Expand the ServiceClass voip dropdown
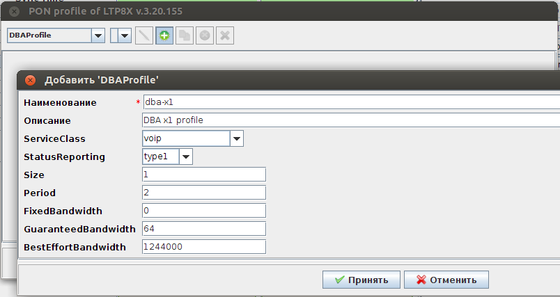560x297 pixels. [x=237, y=138]
